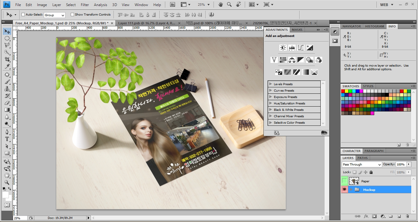This screenshot has width=418, height=222.
Task: Hide the Mockup group layer
Action: click(x=345, y=190)
